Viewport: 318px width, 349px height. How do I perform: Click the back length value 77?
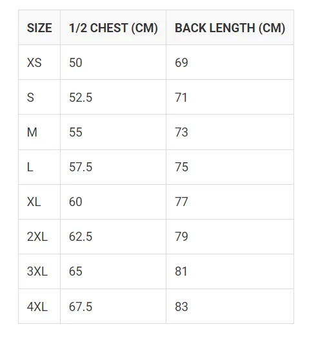point(181,202)
